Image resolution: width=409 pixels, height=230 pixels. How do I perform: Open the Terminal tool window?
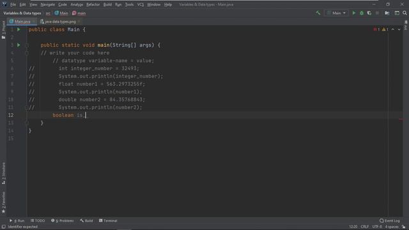click(x=108, y=220)
